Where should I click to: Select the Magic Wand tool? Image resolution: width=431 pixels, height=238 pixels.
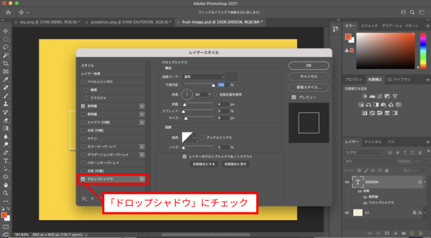coord(5,55)
